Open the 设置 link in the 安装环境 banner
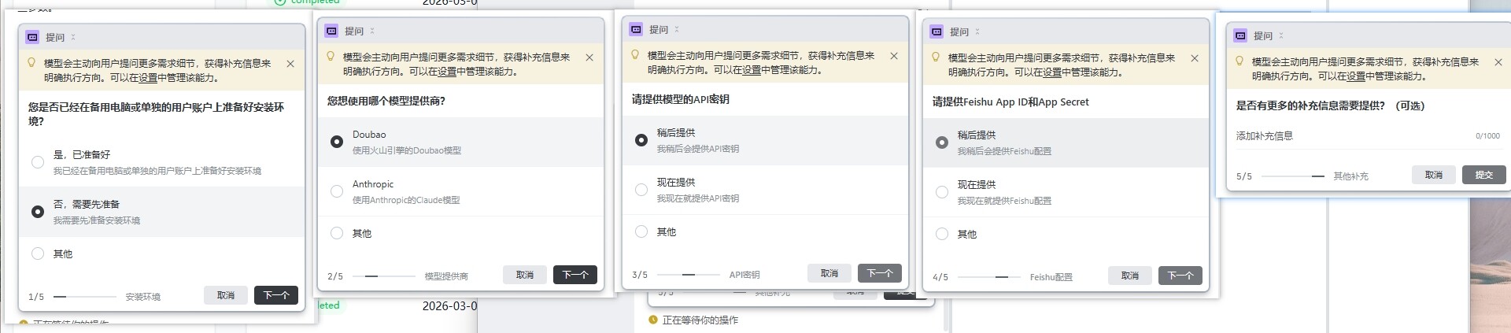 (148, 78)
